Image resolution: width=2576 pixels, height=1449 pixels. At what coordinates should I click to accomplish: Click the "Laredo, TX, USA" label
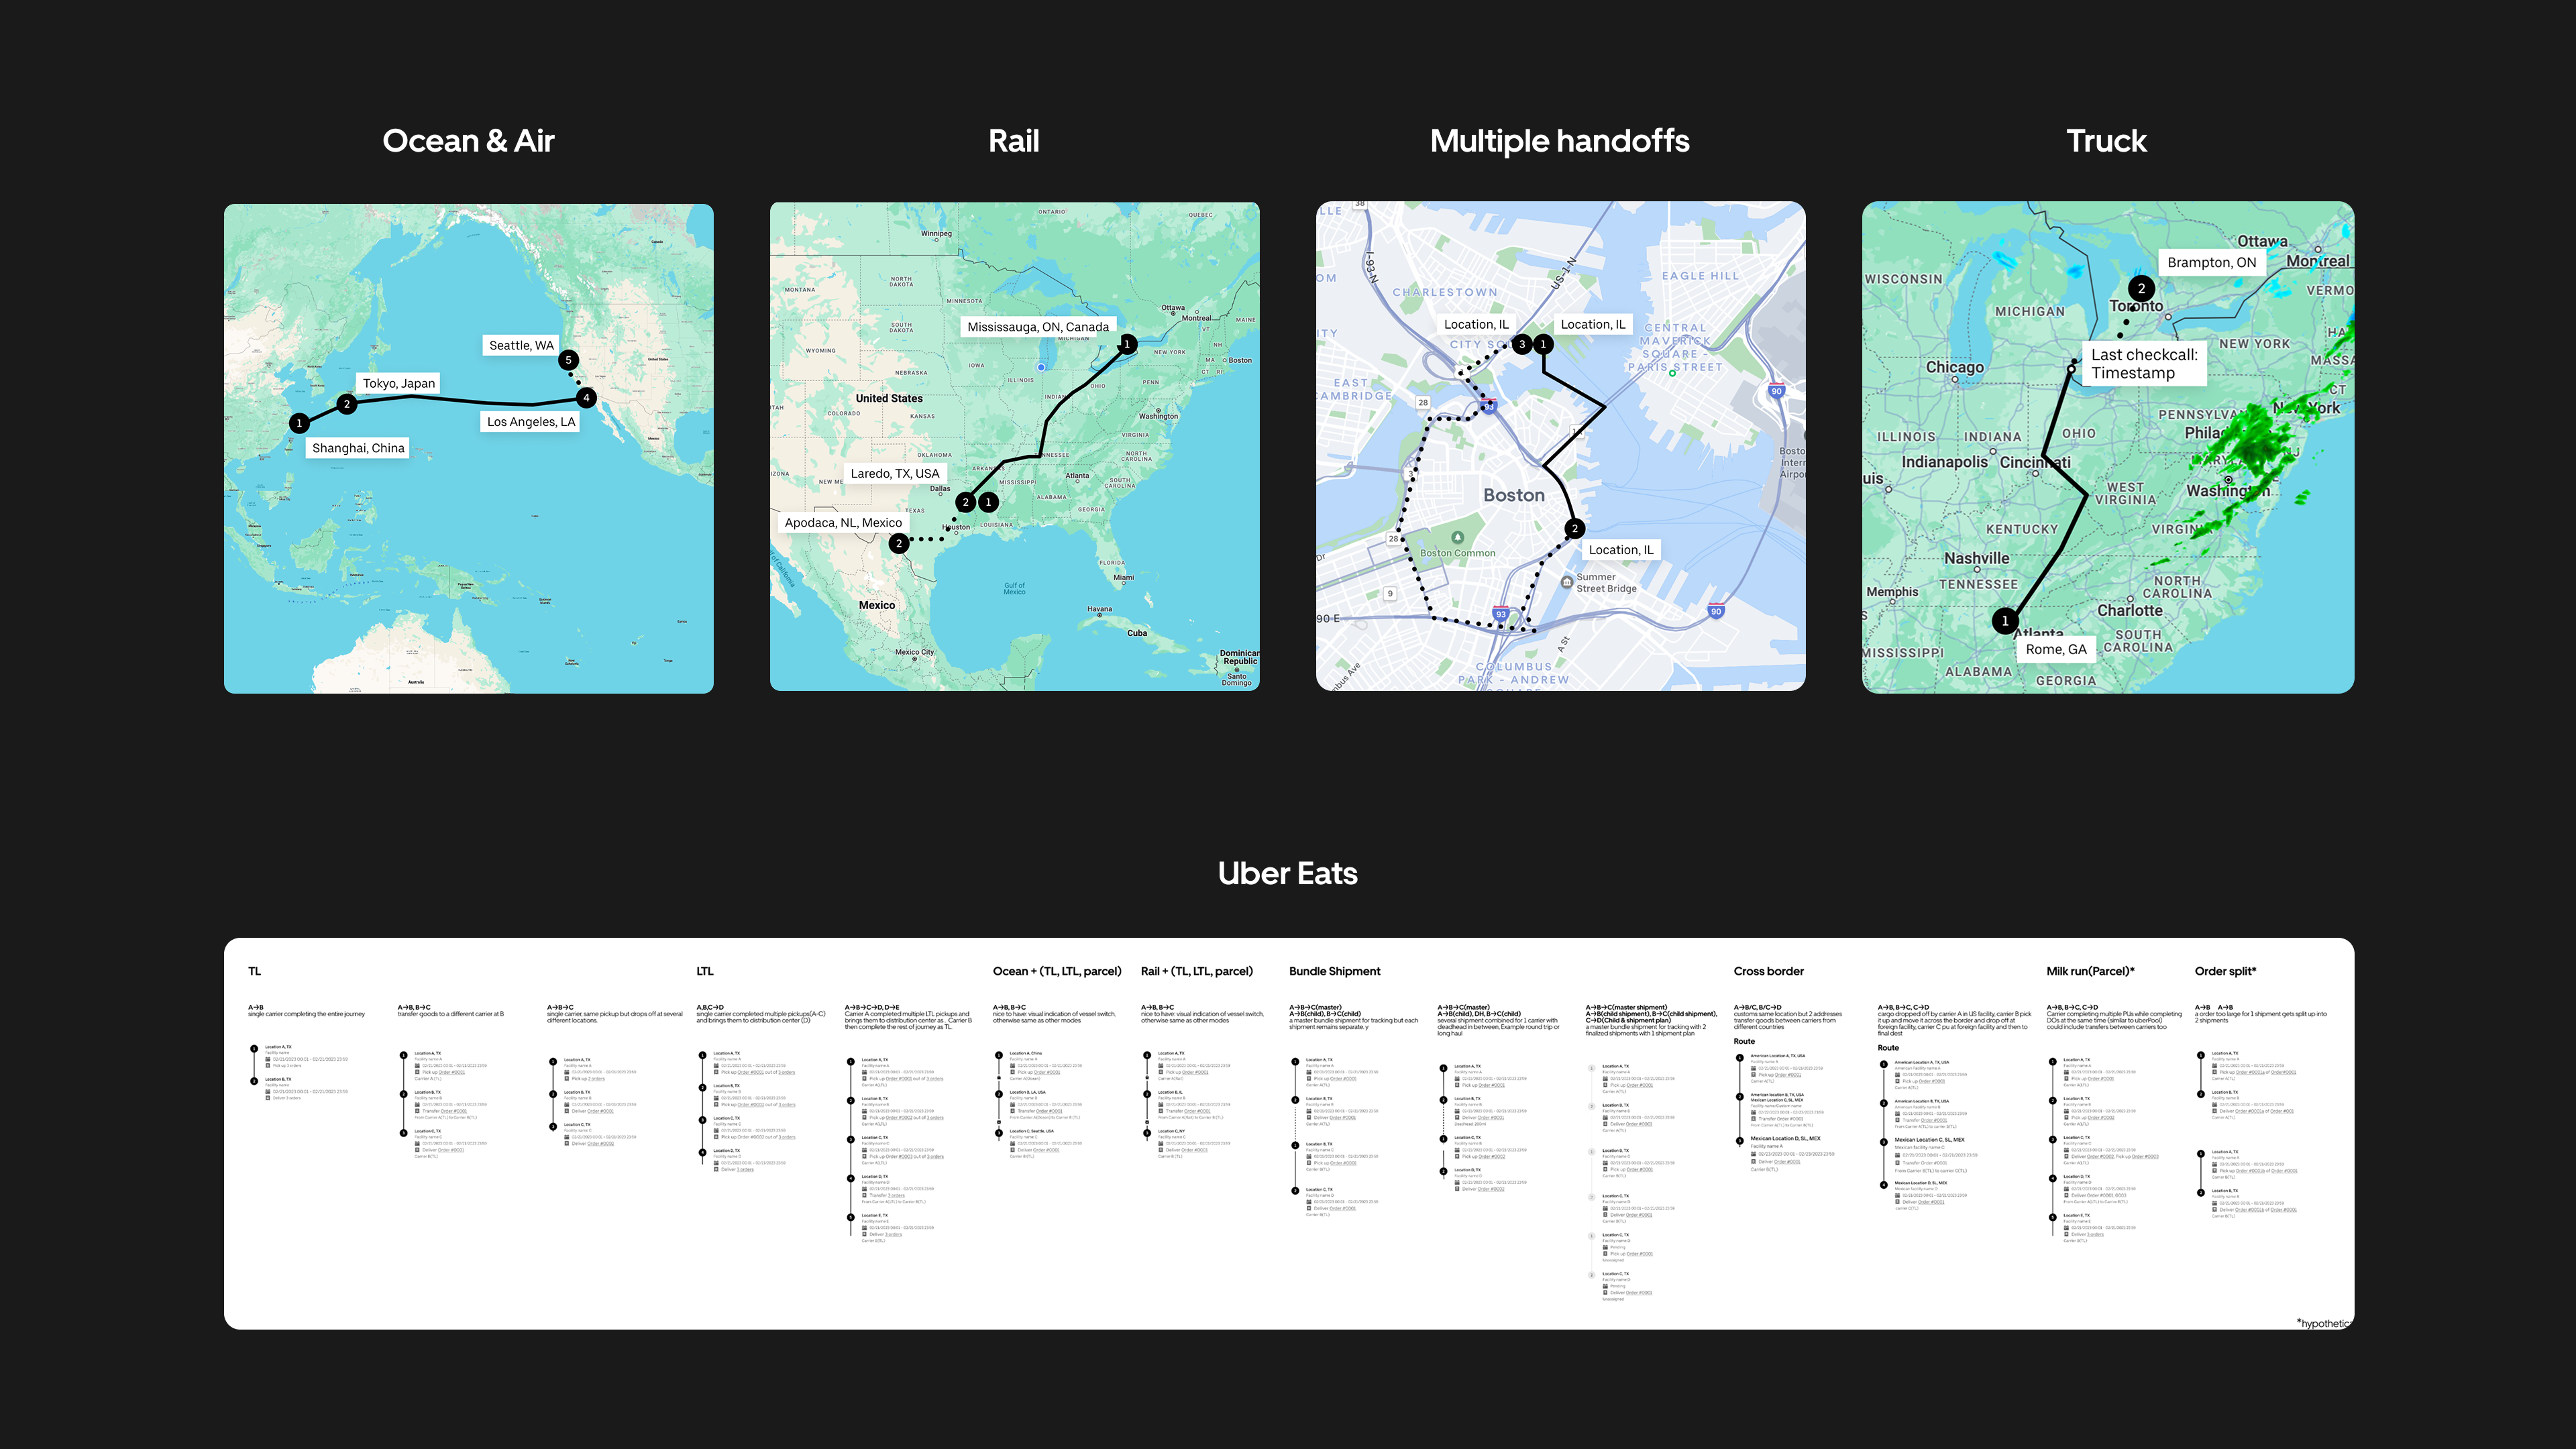click(895, 474)
